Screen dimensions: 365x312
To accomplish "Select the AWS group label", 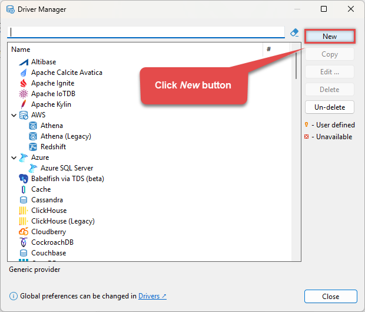I will [38, 115].
